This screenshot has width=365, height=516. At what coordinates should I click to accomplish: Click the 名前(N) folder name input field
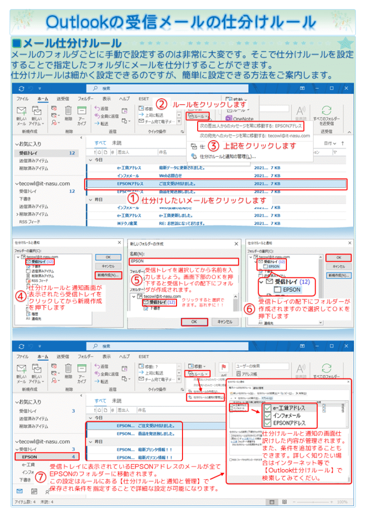pyautogui.click(x=184, y=262)
